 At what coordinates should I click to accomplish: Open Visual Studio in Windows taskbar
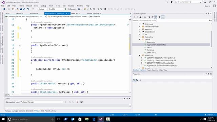101,119
